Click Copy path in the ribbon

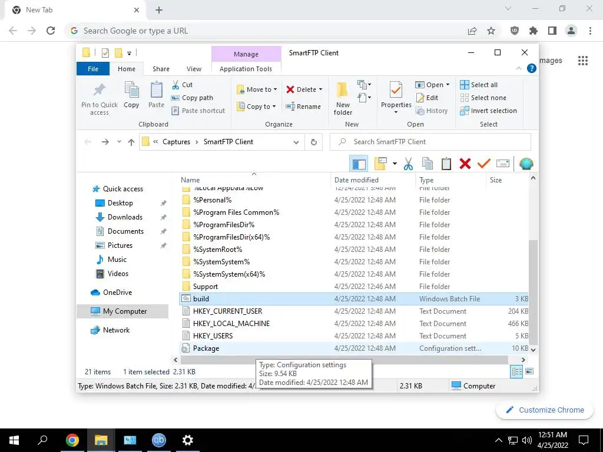coord(193,98)
